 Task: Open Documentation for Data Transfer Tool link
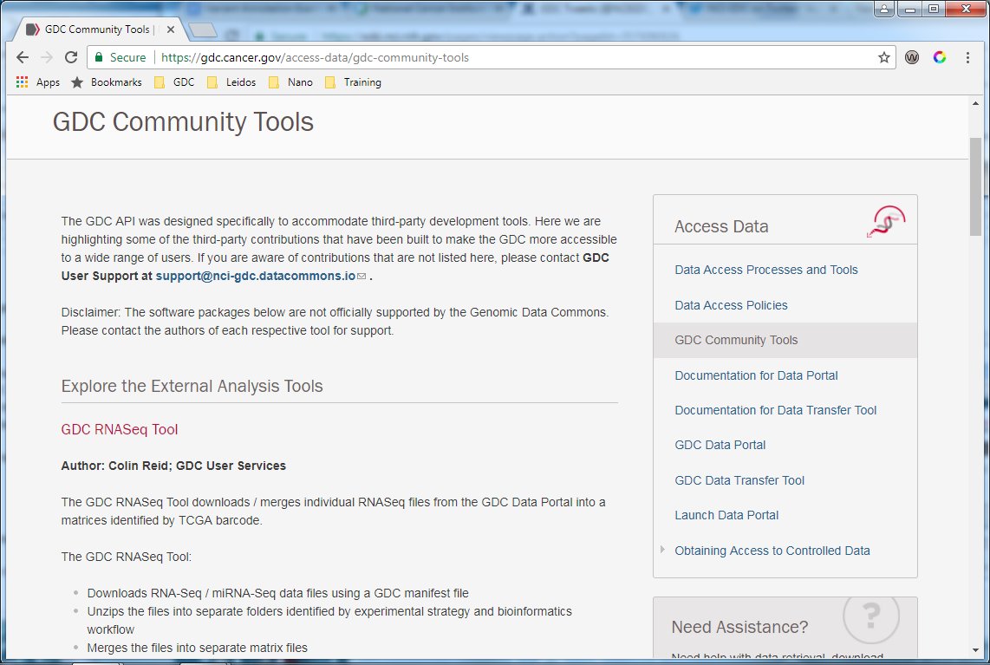[x=775, y=410]
